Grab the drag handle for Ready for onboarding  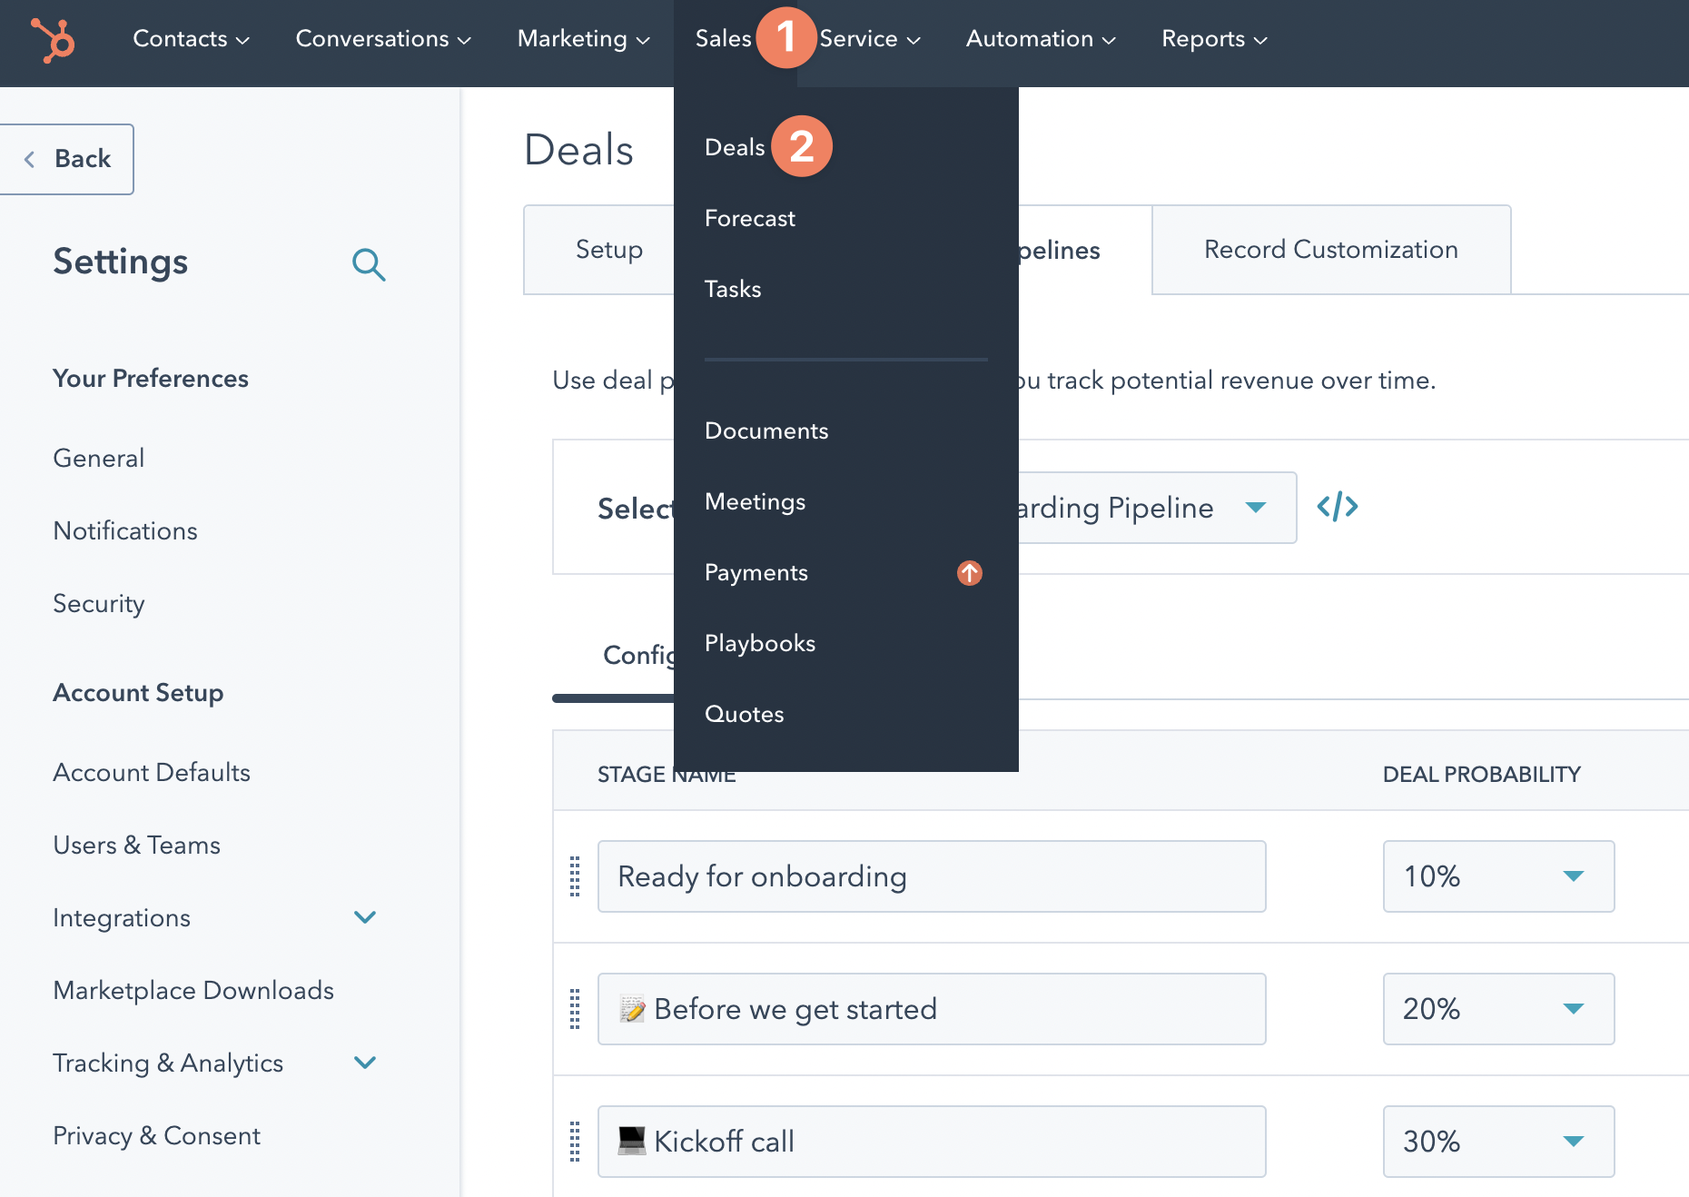coord(575,876)
